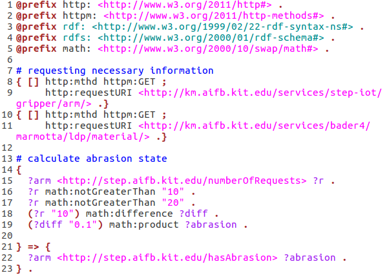Screen dimensions: 389x275
Task: Click the '=>' implication arrow
Action: [39, 247]
